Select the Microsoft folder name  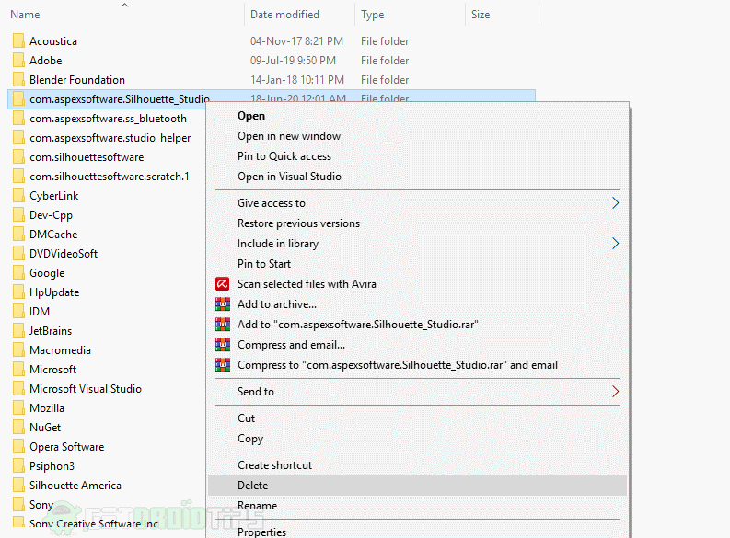point(52,369)
